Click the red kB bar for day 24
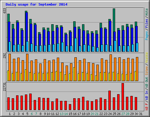Screen dimensions: 150x117 point(110,100)
